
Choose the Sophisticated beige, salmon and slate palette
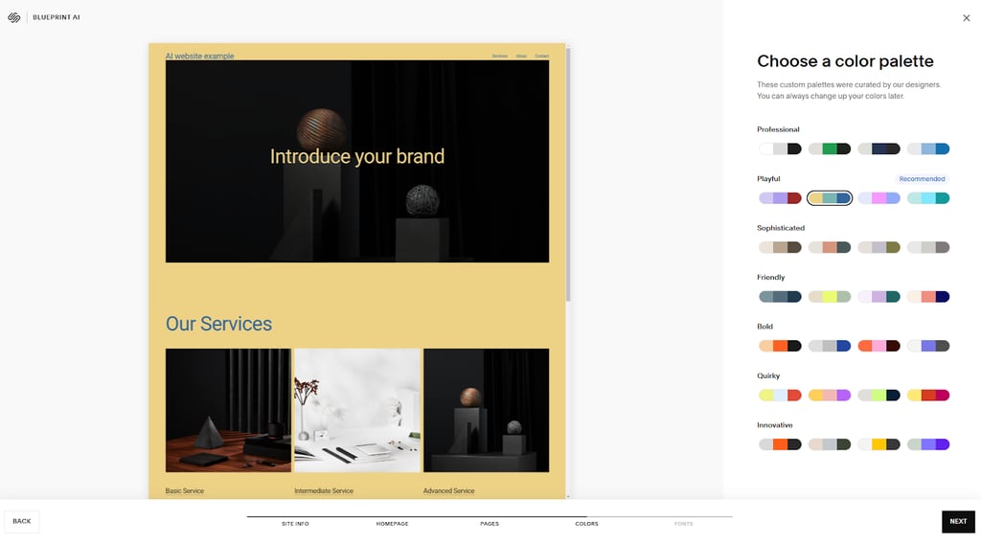point(829,248)
